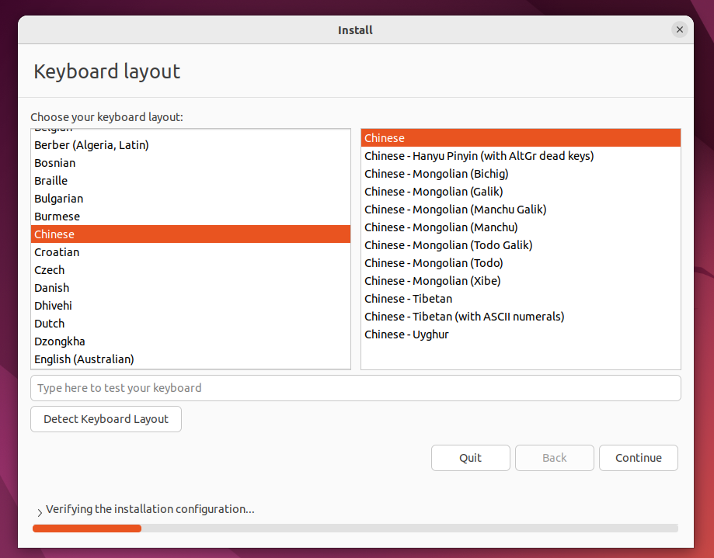Pick Chinese - Tibetan (with ASCII numerals)
The width and height of the screenshot is (714, 558).
(x=521, y=317)
